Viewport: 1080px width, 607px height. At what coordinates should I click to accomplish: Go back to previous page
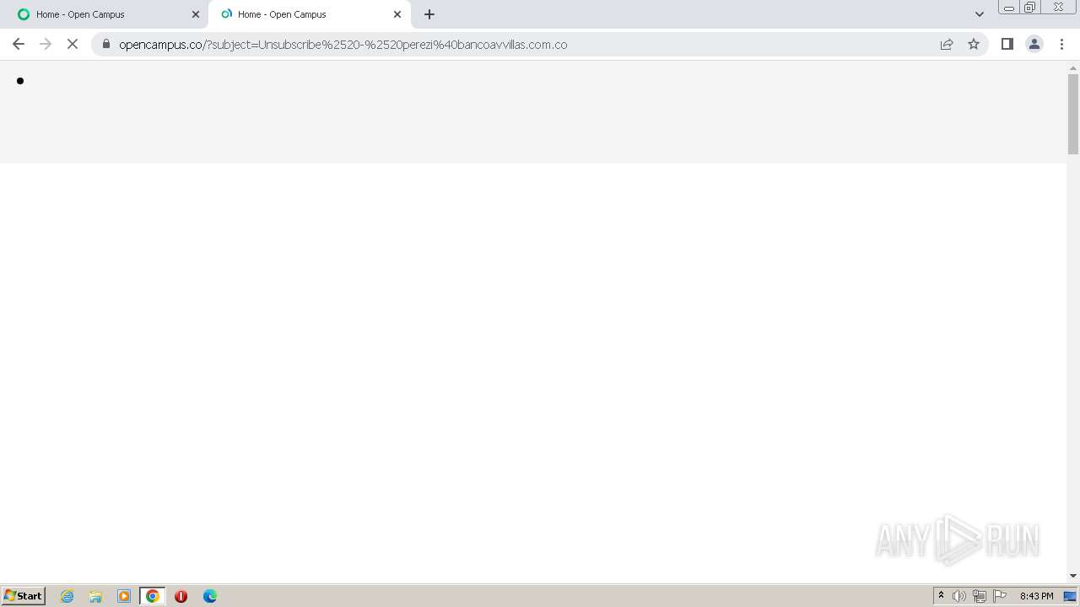tap(19, 44)
